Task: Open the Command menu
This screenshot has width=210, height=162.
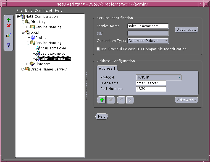Action: [43, 11]
